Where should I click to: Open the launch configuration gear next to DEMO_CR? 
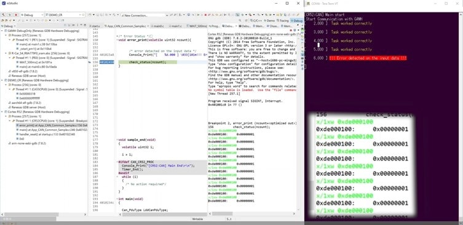click(84, 15)
